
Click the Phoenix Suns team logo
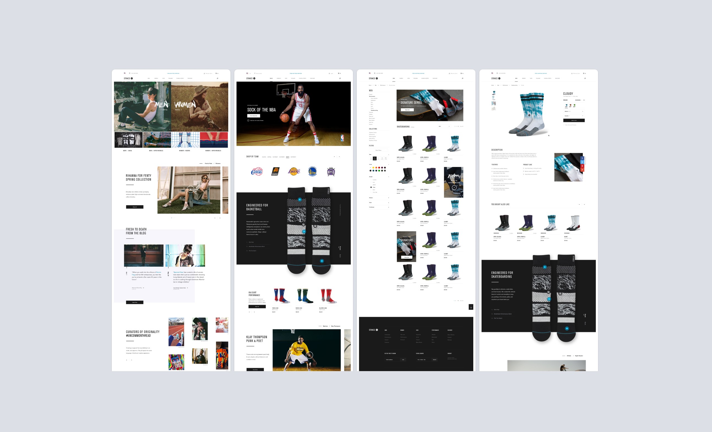275,171
